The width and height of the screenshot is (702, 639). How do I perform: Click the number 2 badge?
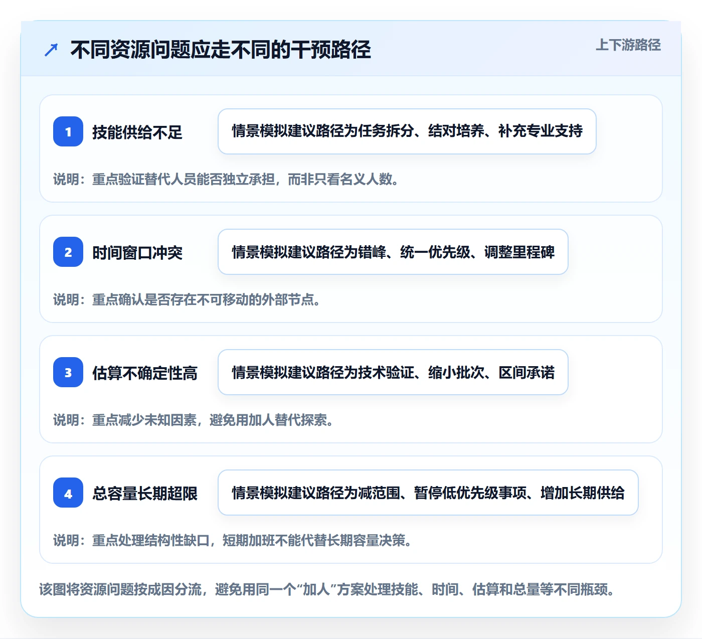(68, 252)
